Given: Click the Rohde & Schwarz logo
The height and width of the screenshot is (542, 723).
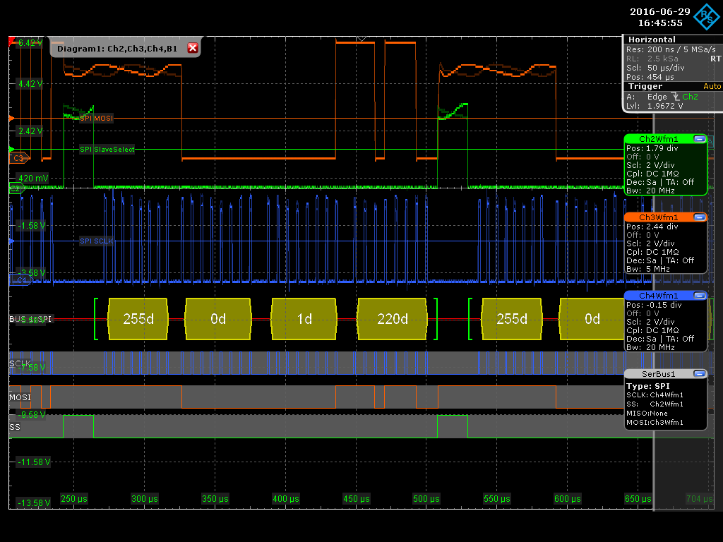Looking at the screenshot, I should click(x=707, y=17).
